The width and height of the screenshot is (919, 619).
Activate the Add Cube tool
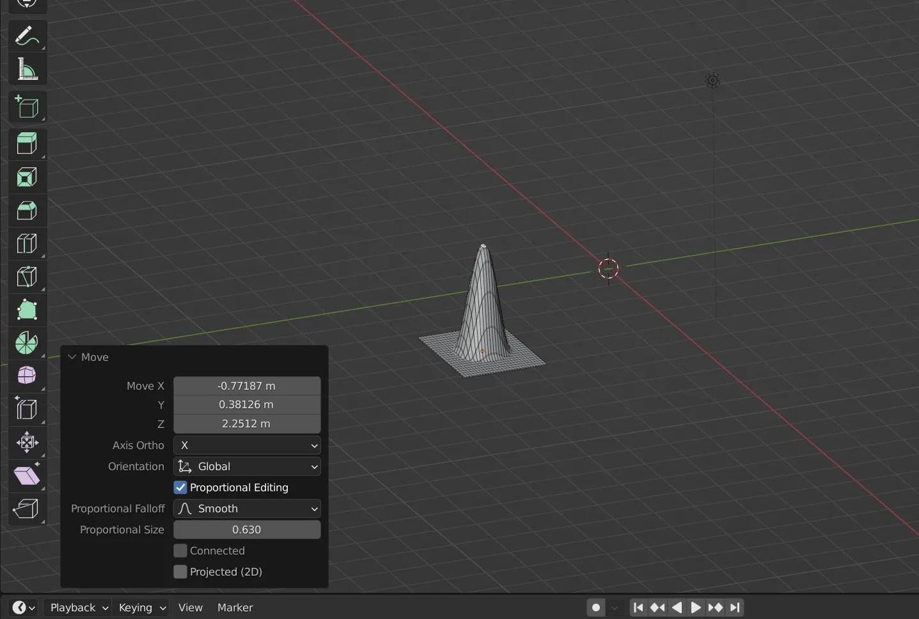click(28, 107)
